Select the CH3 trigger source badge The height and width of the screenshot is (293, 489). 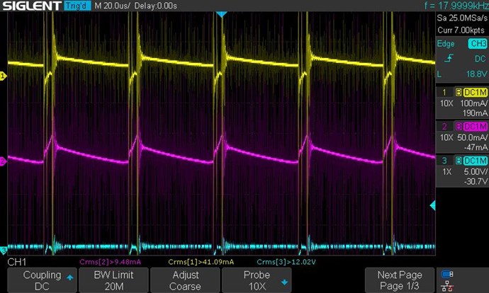(478, 44)
